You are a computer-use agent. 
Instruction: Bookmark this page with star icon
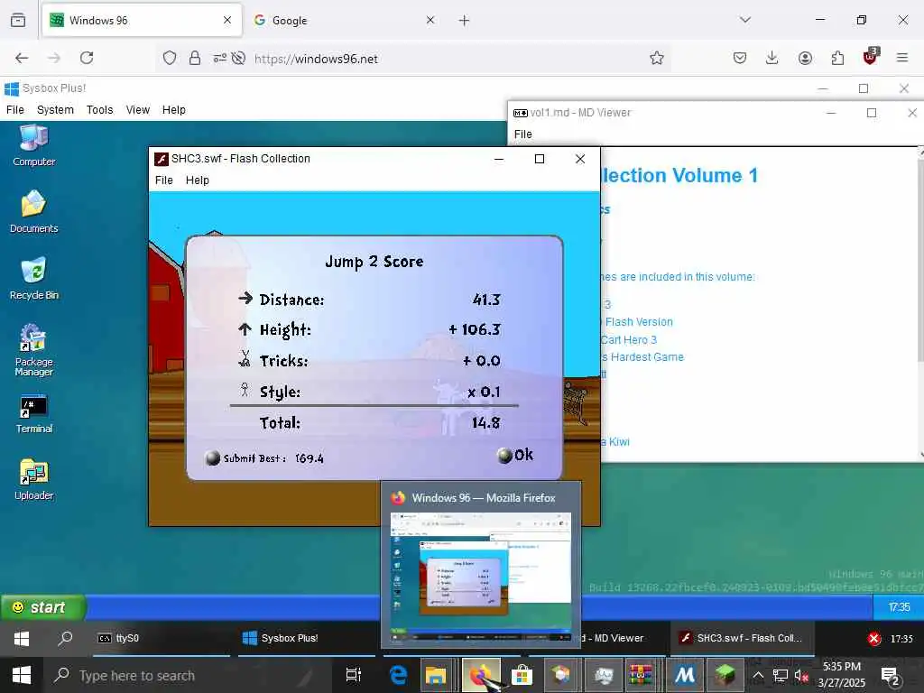click(x=657, y=58)
